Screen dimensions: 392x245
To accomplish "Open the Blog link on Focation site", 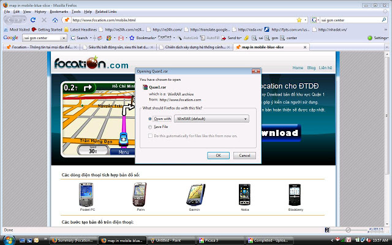I will [311, 68].
